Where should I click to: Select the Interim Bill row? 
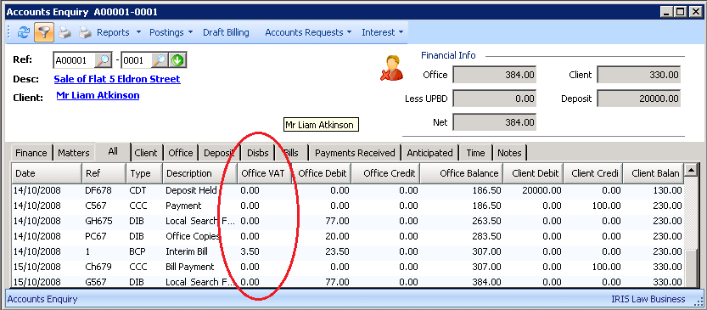[x=348, y=251]
